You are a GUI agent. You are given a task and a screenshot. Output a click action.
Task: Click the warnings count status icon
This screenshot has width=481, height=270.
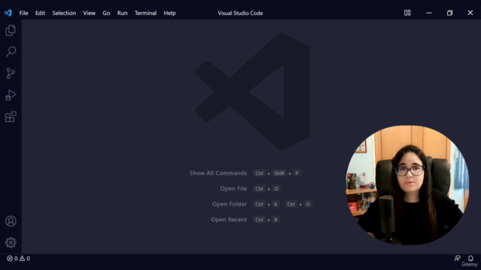pyautogui.click(x=25, y=258)
